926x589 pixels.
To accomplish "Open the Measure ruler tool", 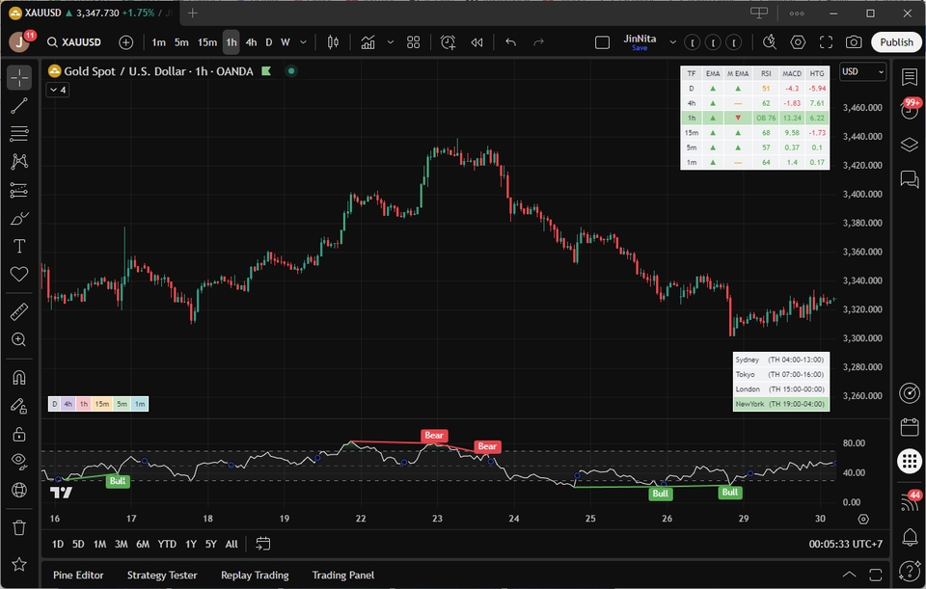I will 19,311.
